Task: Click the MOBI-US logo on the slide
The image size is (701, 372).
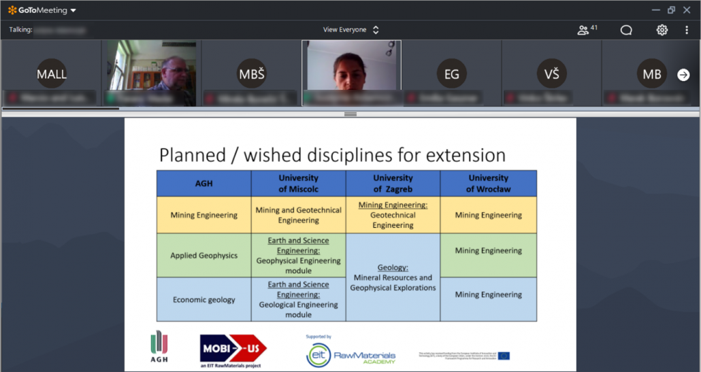Action: pos(233,349)
